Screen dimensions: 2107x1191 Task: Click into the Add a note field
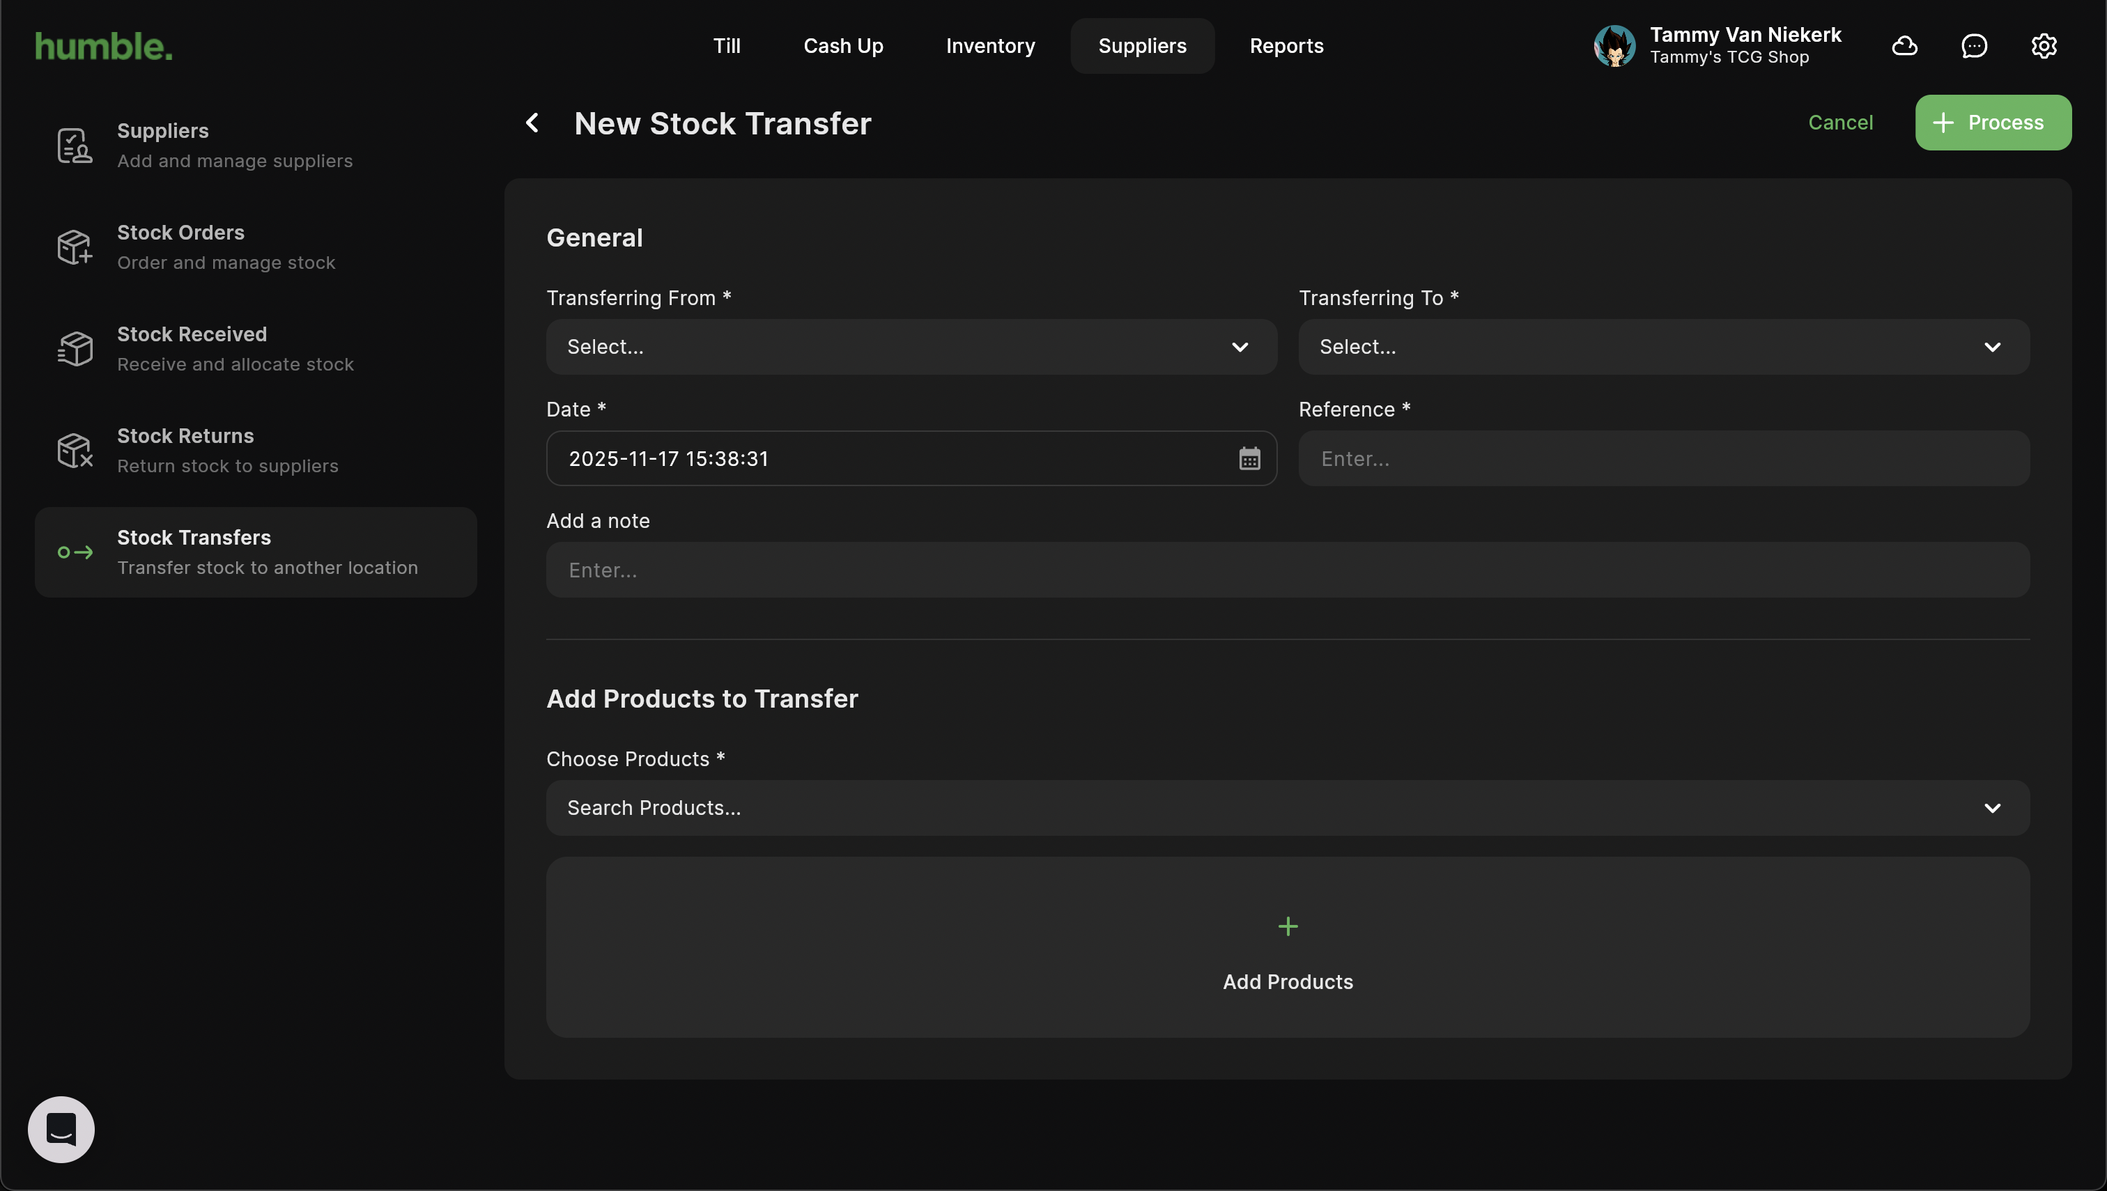[1287, 570]
